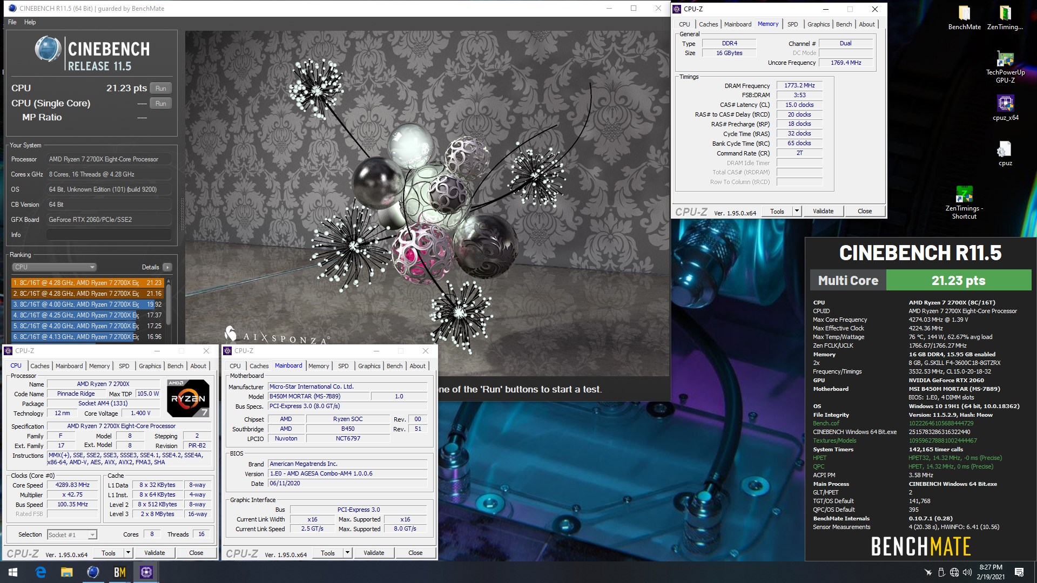The height and width of the screenshot is (583, 1037).
Task: Click the Core Speed value 4289.83 MHz
Action: [x=72, y=485]
